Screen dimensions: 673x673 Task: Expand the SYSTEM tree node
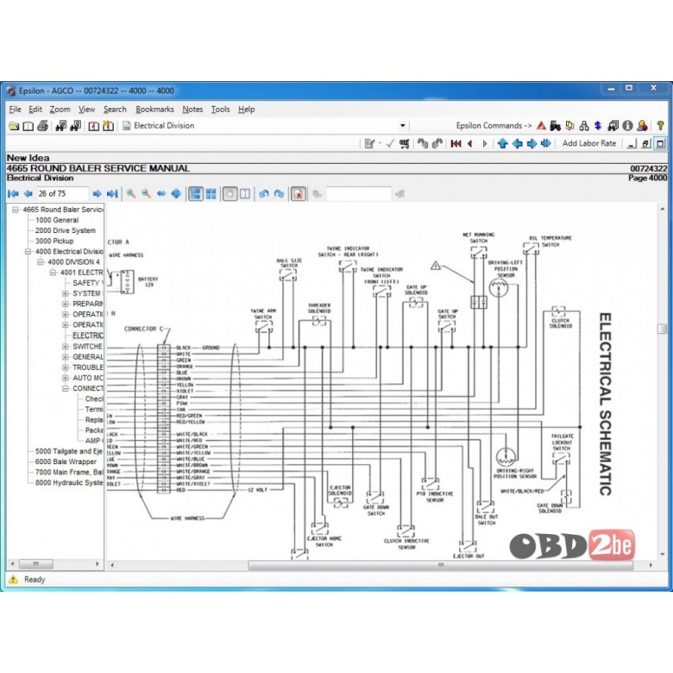[x=66, y=293]
